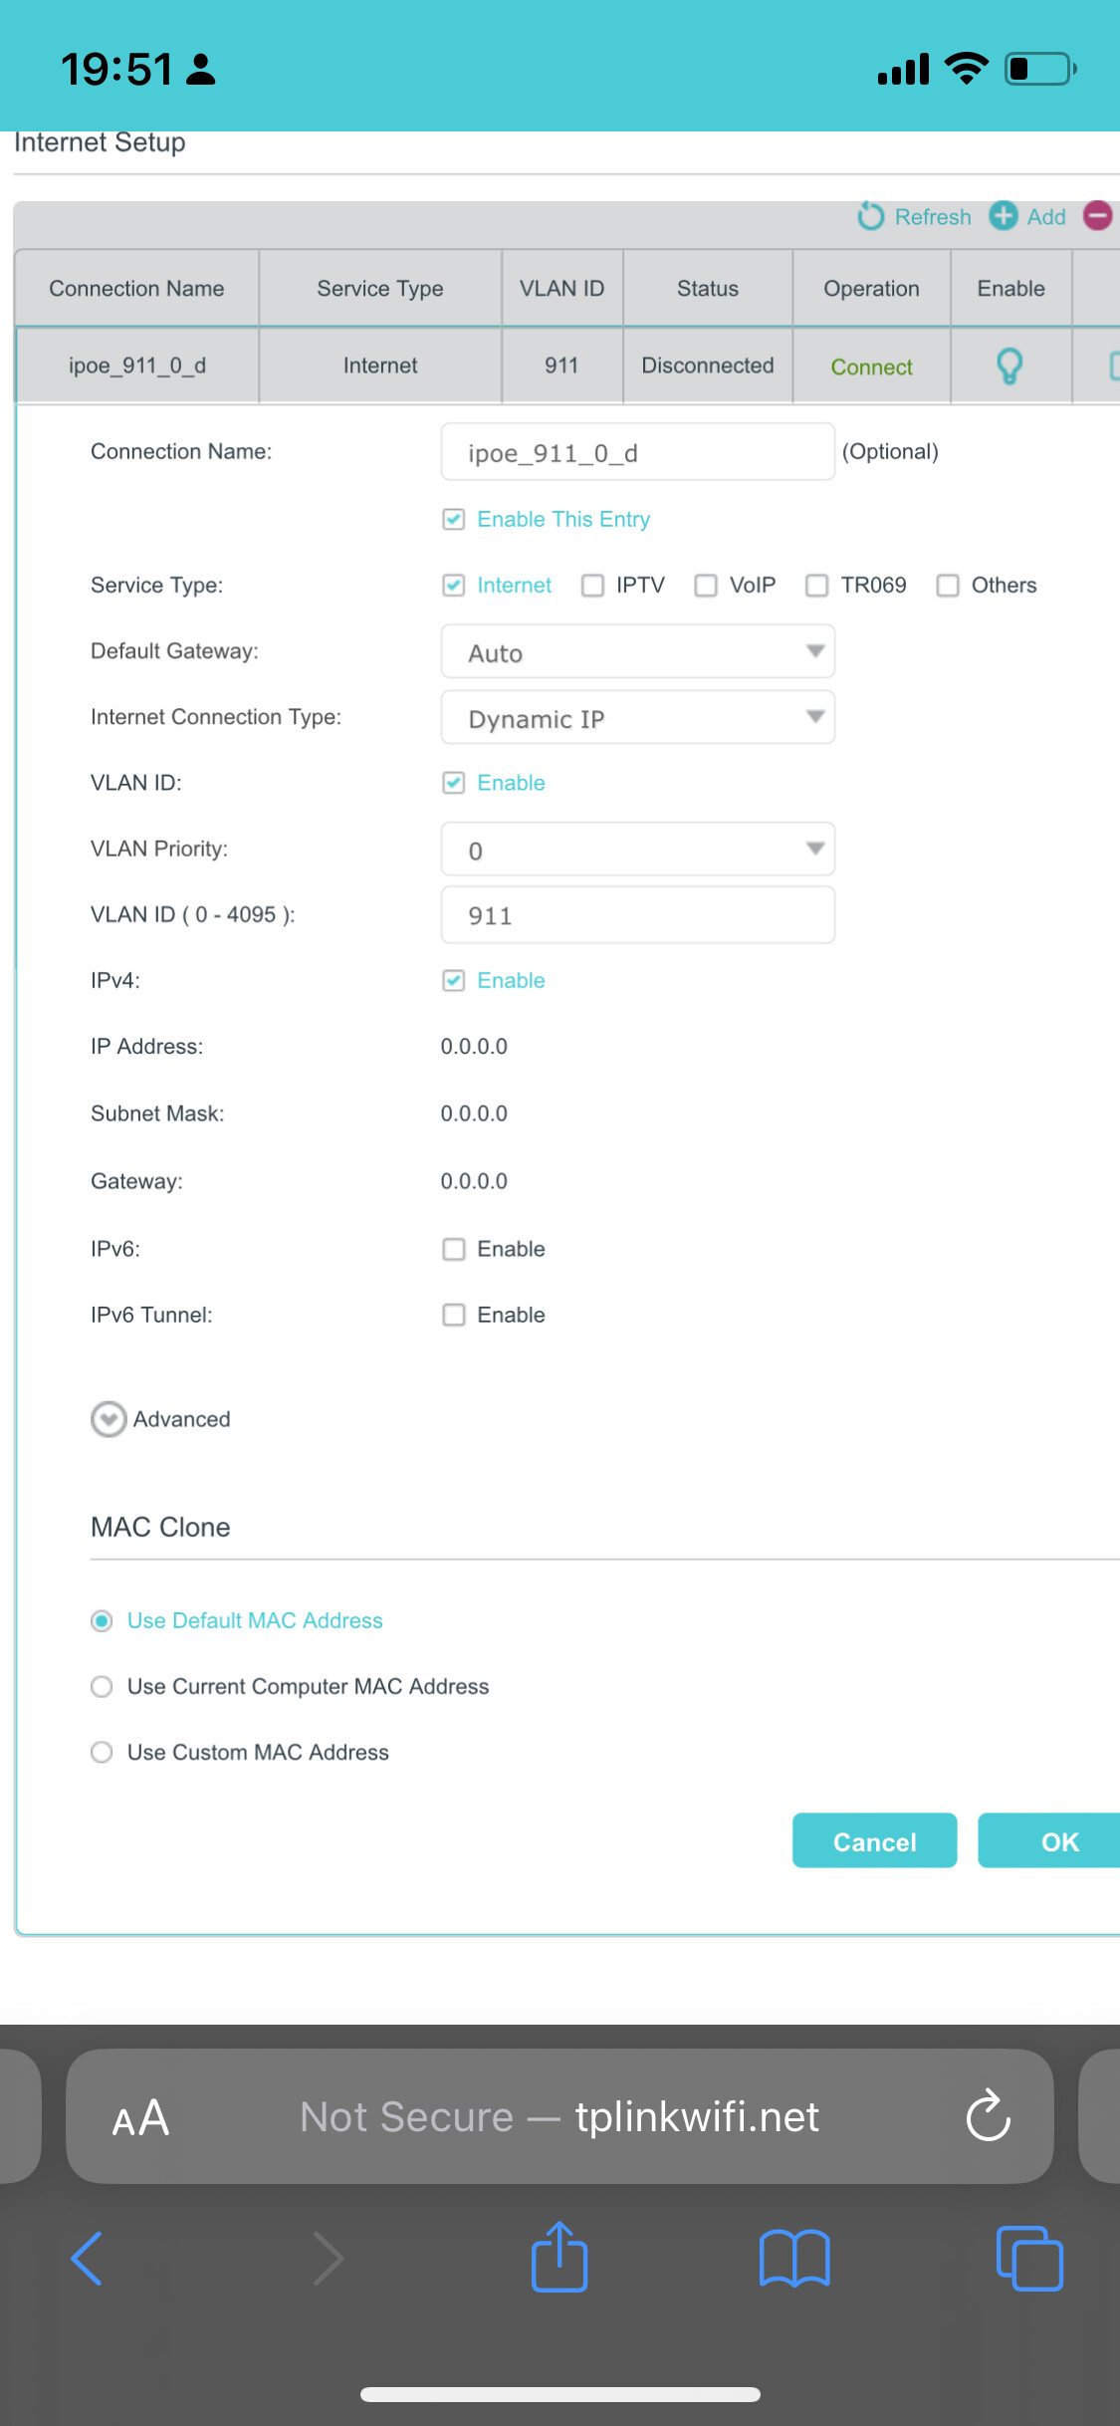Uncheck Enable This Entry checkbox
The height and width of the screenshot is (2426, 1120).
[x=454, y=519]
